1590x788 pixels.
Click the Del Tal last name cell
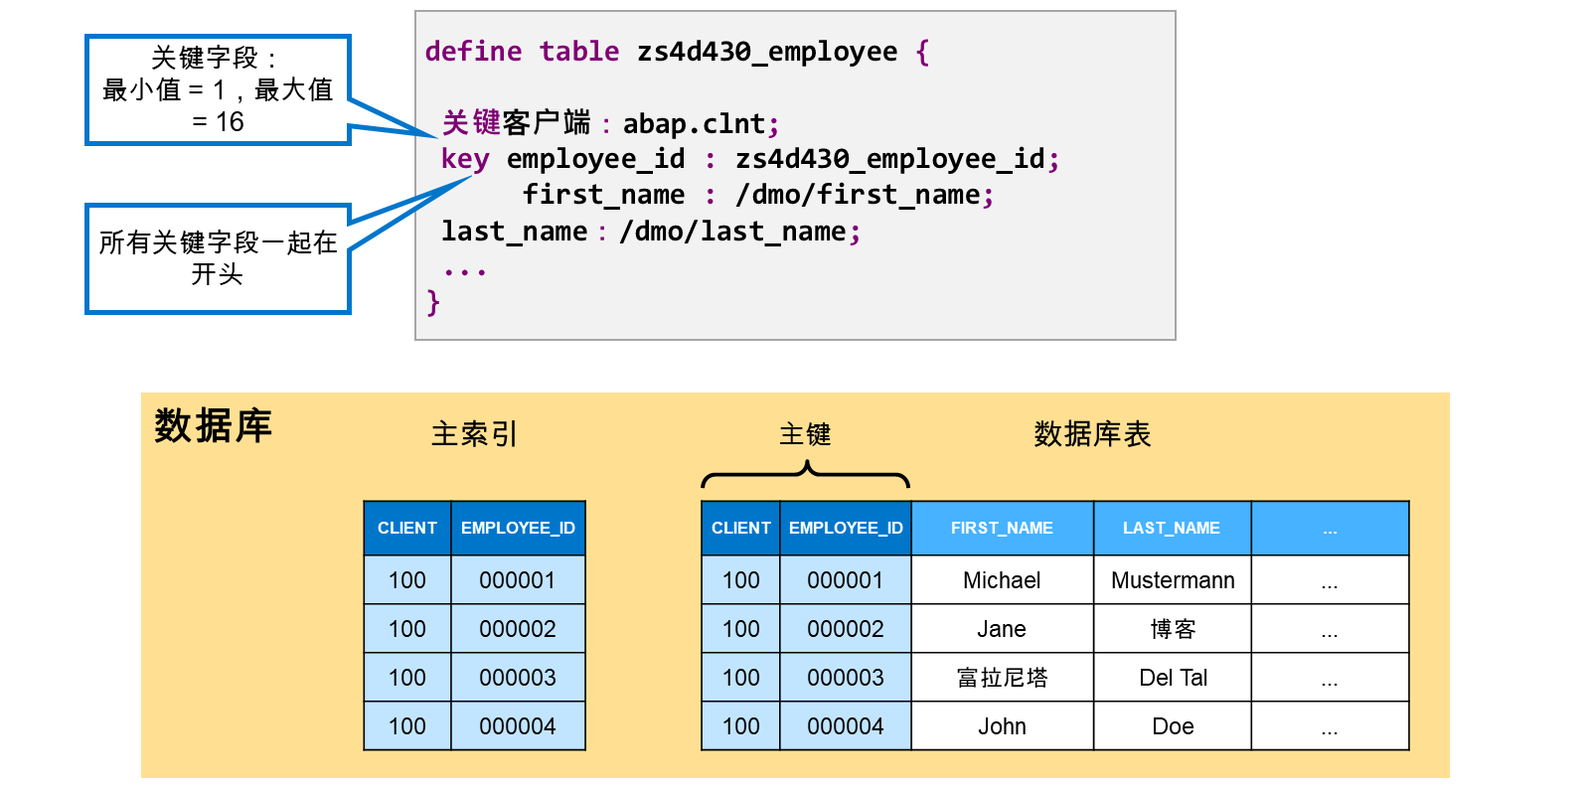[x=1173, y=678]
